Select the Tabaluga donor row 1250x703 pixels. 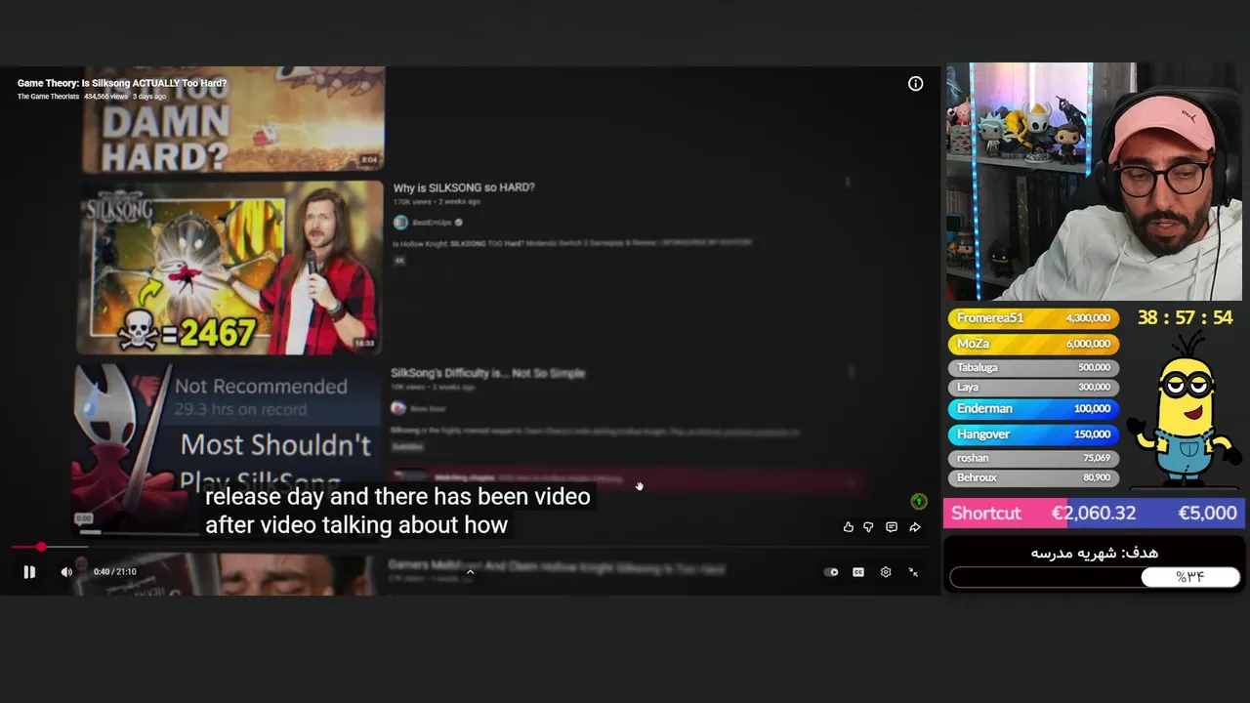coord(1033,367)
